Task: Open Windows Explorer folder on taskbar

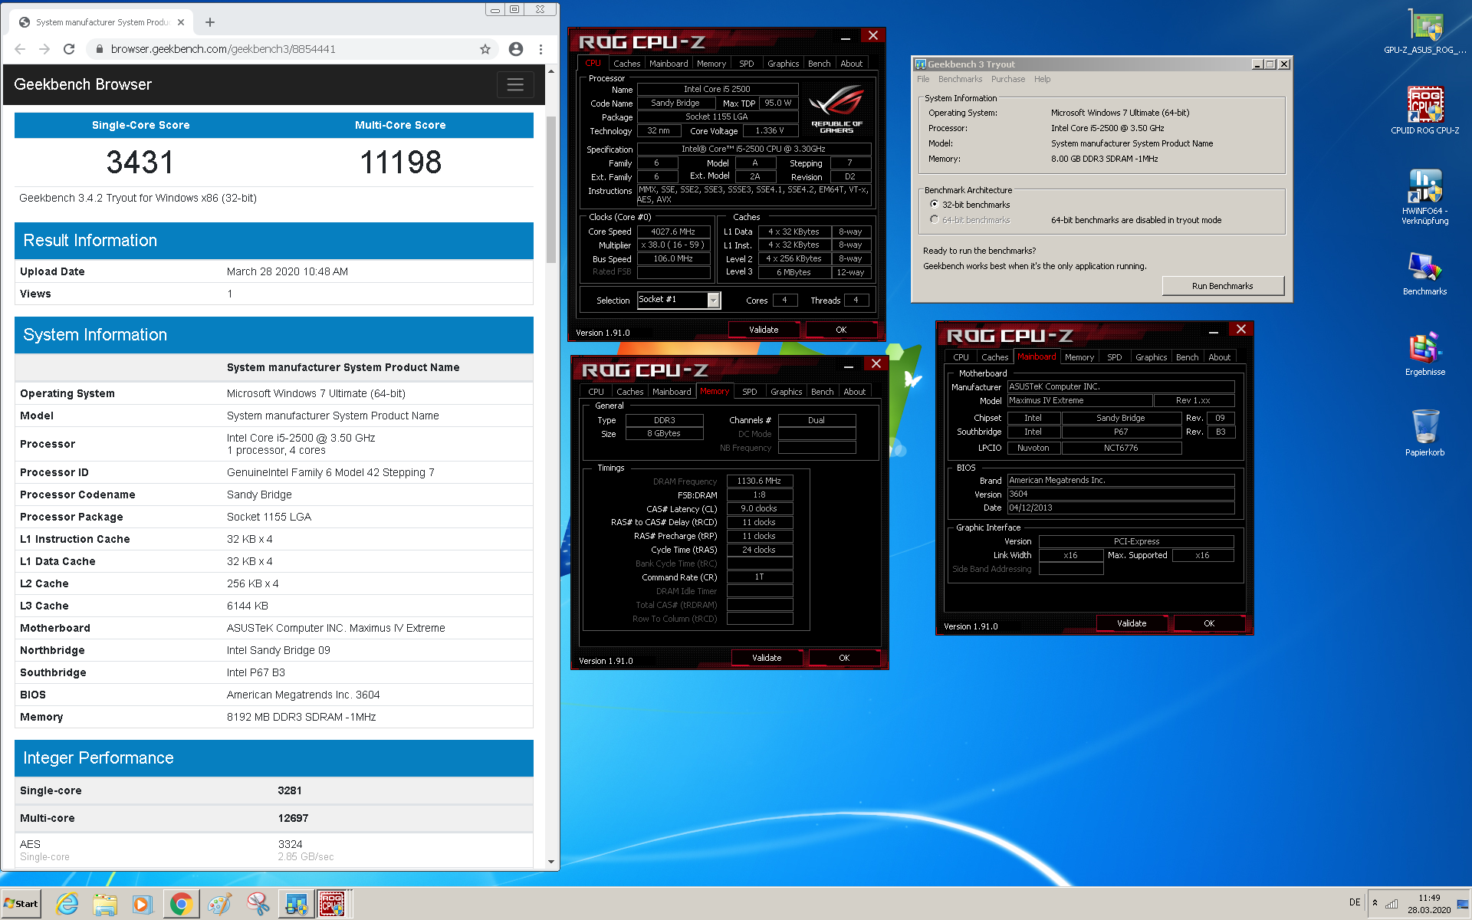Action: (105, 904)
